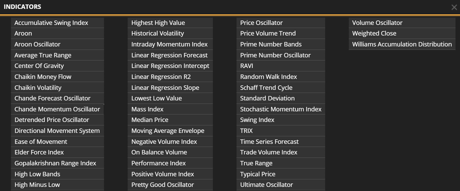The width and height of the screenshot is (460, 191).
Task: Close the Indicators panel
Action: tap(454, 7)
